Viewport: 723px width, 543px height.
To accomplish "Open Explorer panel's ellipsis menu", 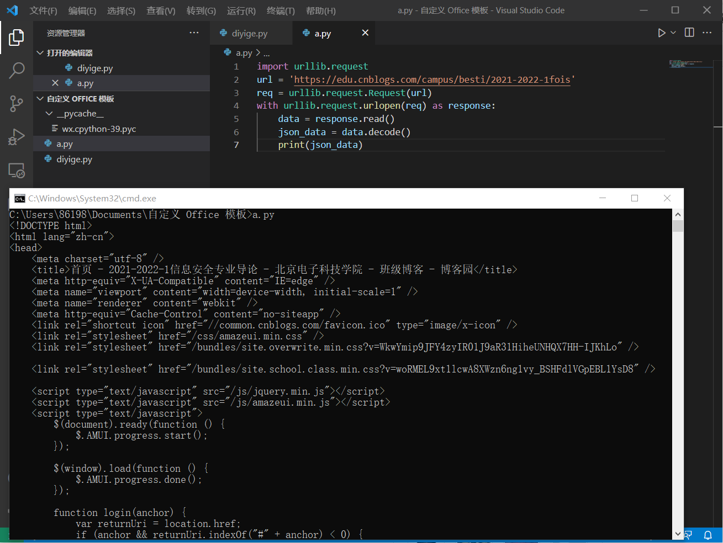I will [194, 33].
